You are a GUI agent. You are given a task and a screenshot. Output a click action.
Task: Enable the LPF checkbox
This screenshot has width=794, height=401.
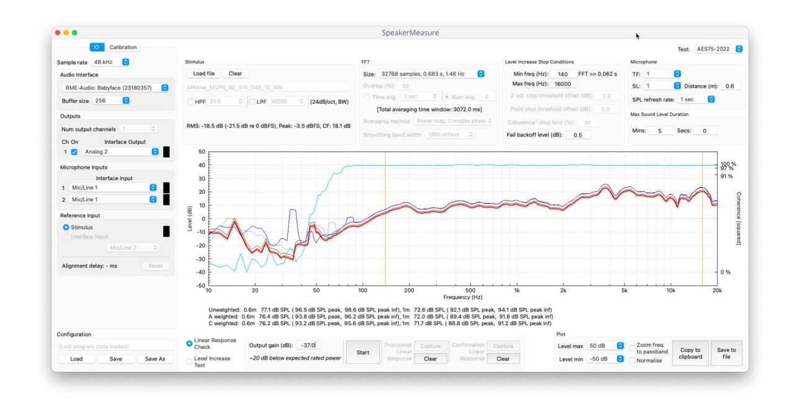tap(252, 101)
